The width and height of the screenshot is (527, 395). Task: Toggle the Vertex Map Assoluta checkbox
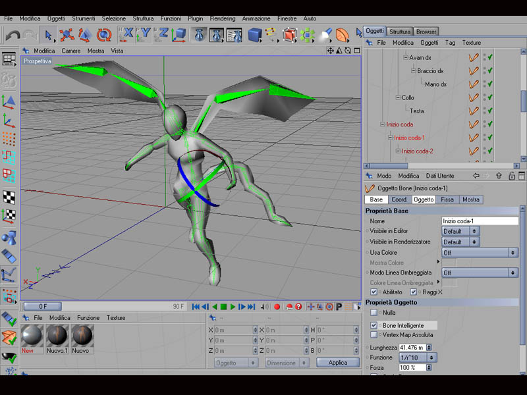[374, 334]
